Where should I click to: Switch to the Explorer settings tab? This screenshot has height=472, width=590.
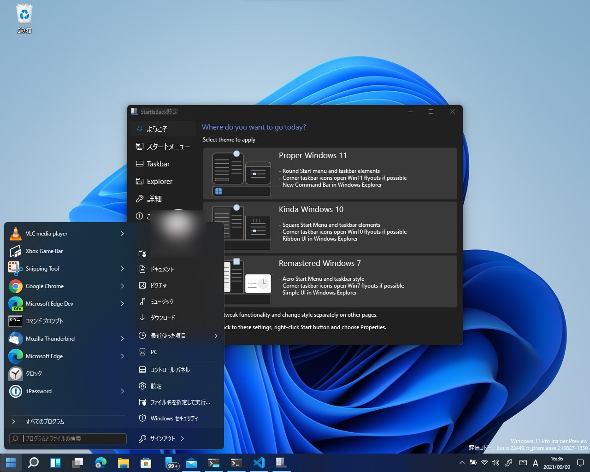tap(163, 182)
